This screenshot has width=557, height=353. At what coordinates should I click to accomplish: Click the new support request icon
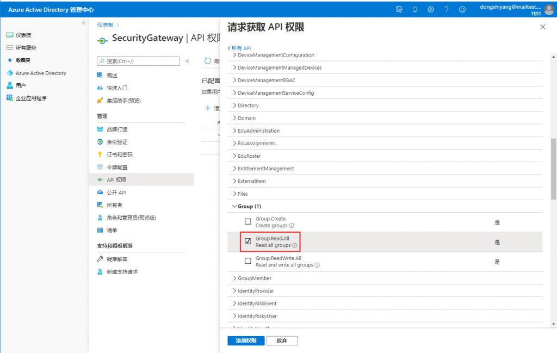[x=100, y=271]
